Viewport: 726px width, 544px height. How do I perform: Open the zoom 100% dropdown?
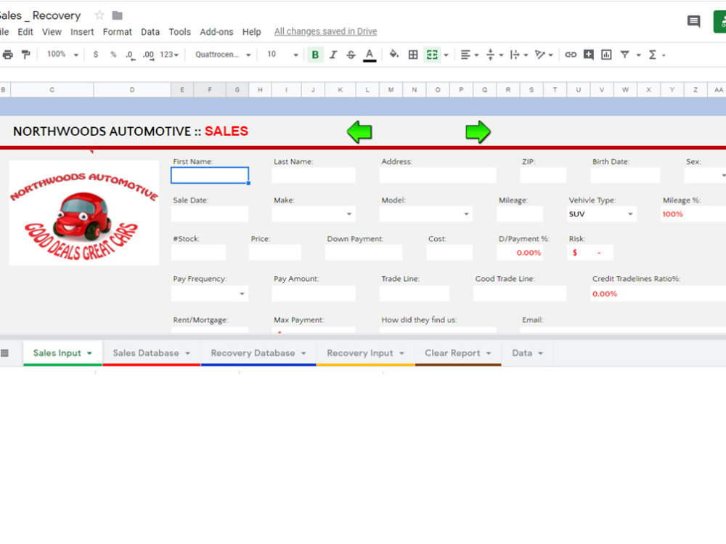click(x=62, y=54)
